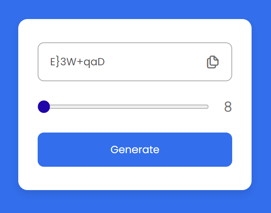This screenshot has width=271, height=213.
Task: Click the right end of the slider track
Action: point(207,106)
